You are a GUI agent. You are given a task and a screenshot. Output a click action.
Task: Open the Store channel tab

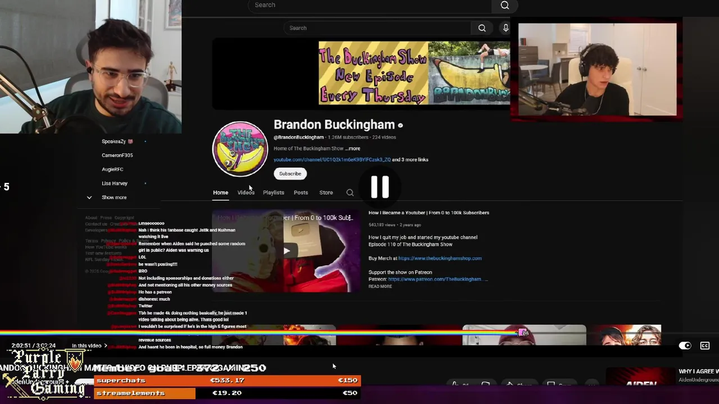point(326,192)
